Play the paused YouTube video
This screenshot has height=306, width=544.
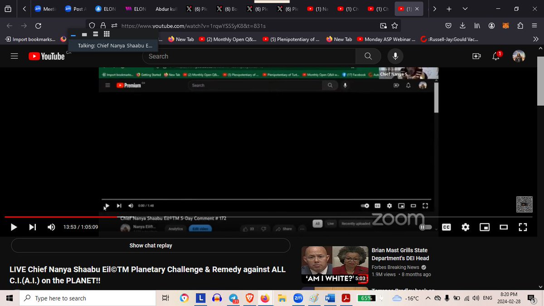click(x=14, y=227)
